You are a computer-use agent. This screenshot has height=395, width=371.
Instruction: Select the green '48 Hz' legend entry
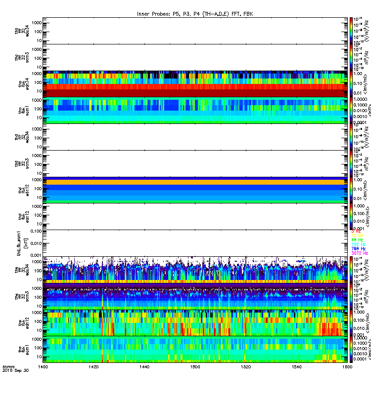click(357, 240)
